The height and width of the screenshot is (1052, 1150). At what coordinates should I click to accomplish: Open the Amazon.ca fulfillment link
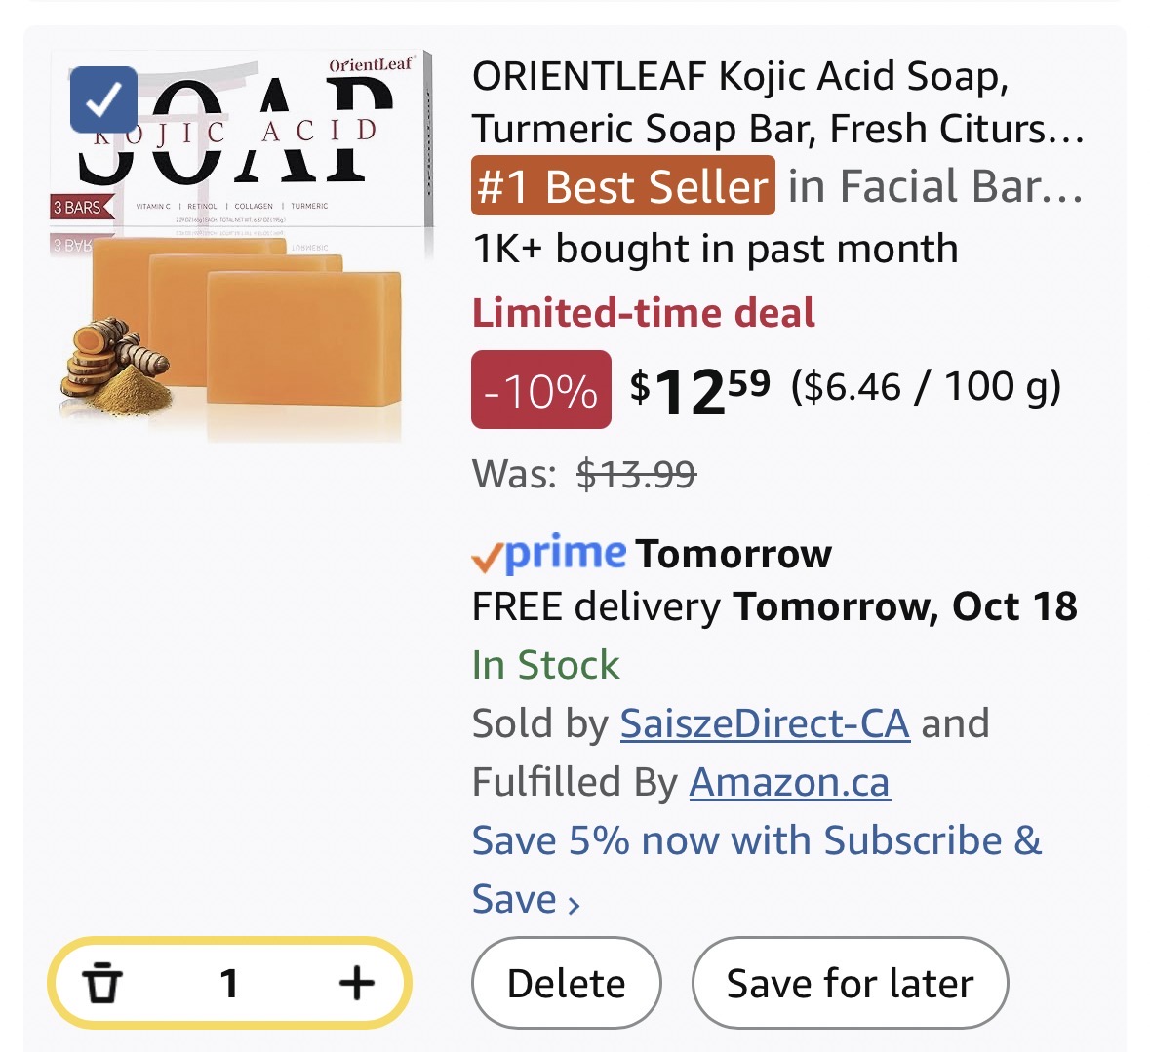789,782
